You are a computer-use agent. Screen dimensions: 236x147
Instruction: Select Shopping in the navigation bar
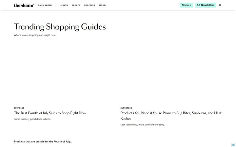(x=89, y=5)
